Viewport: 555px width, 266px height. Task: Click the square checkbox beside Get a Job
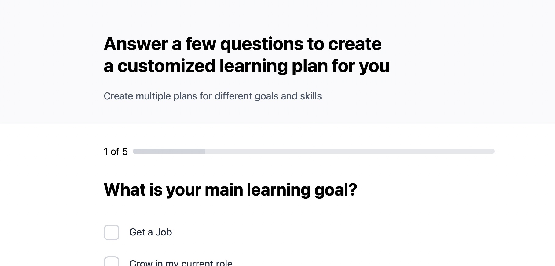pos(112,233)
